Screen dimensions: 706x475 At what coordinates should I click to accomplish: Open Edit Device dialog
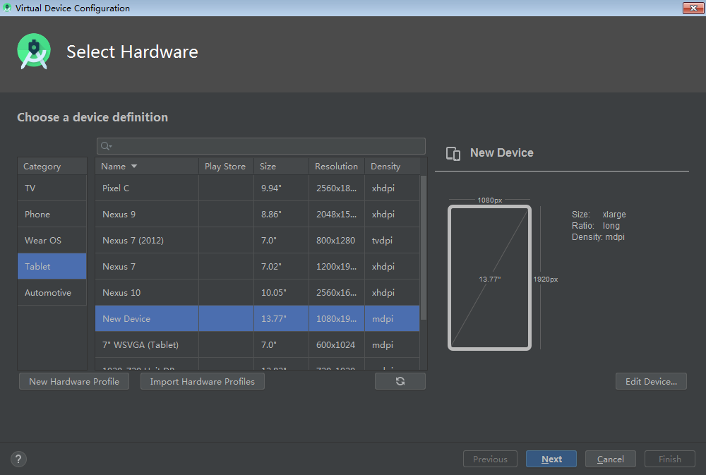tap(651, 381)
